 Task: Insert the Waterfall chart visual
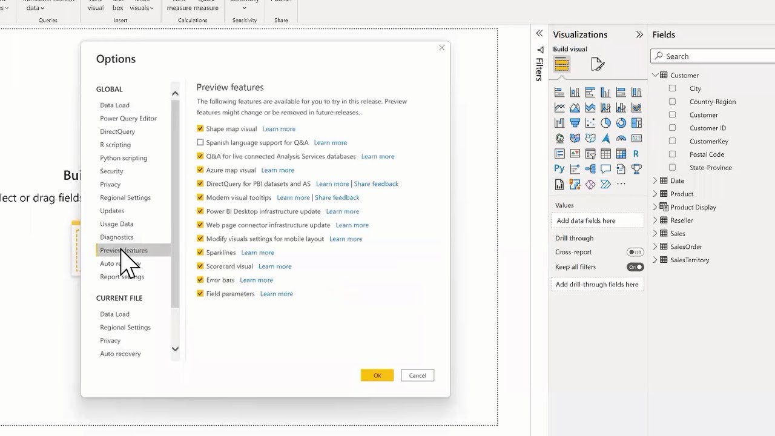[x=559, y=123]
